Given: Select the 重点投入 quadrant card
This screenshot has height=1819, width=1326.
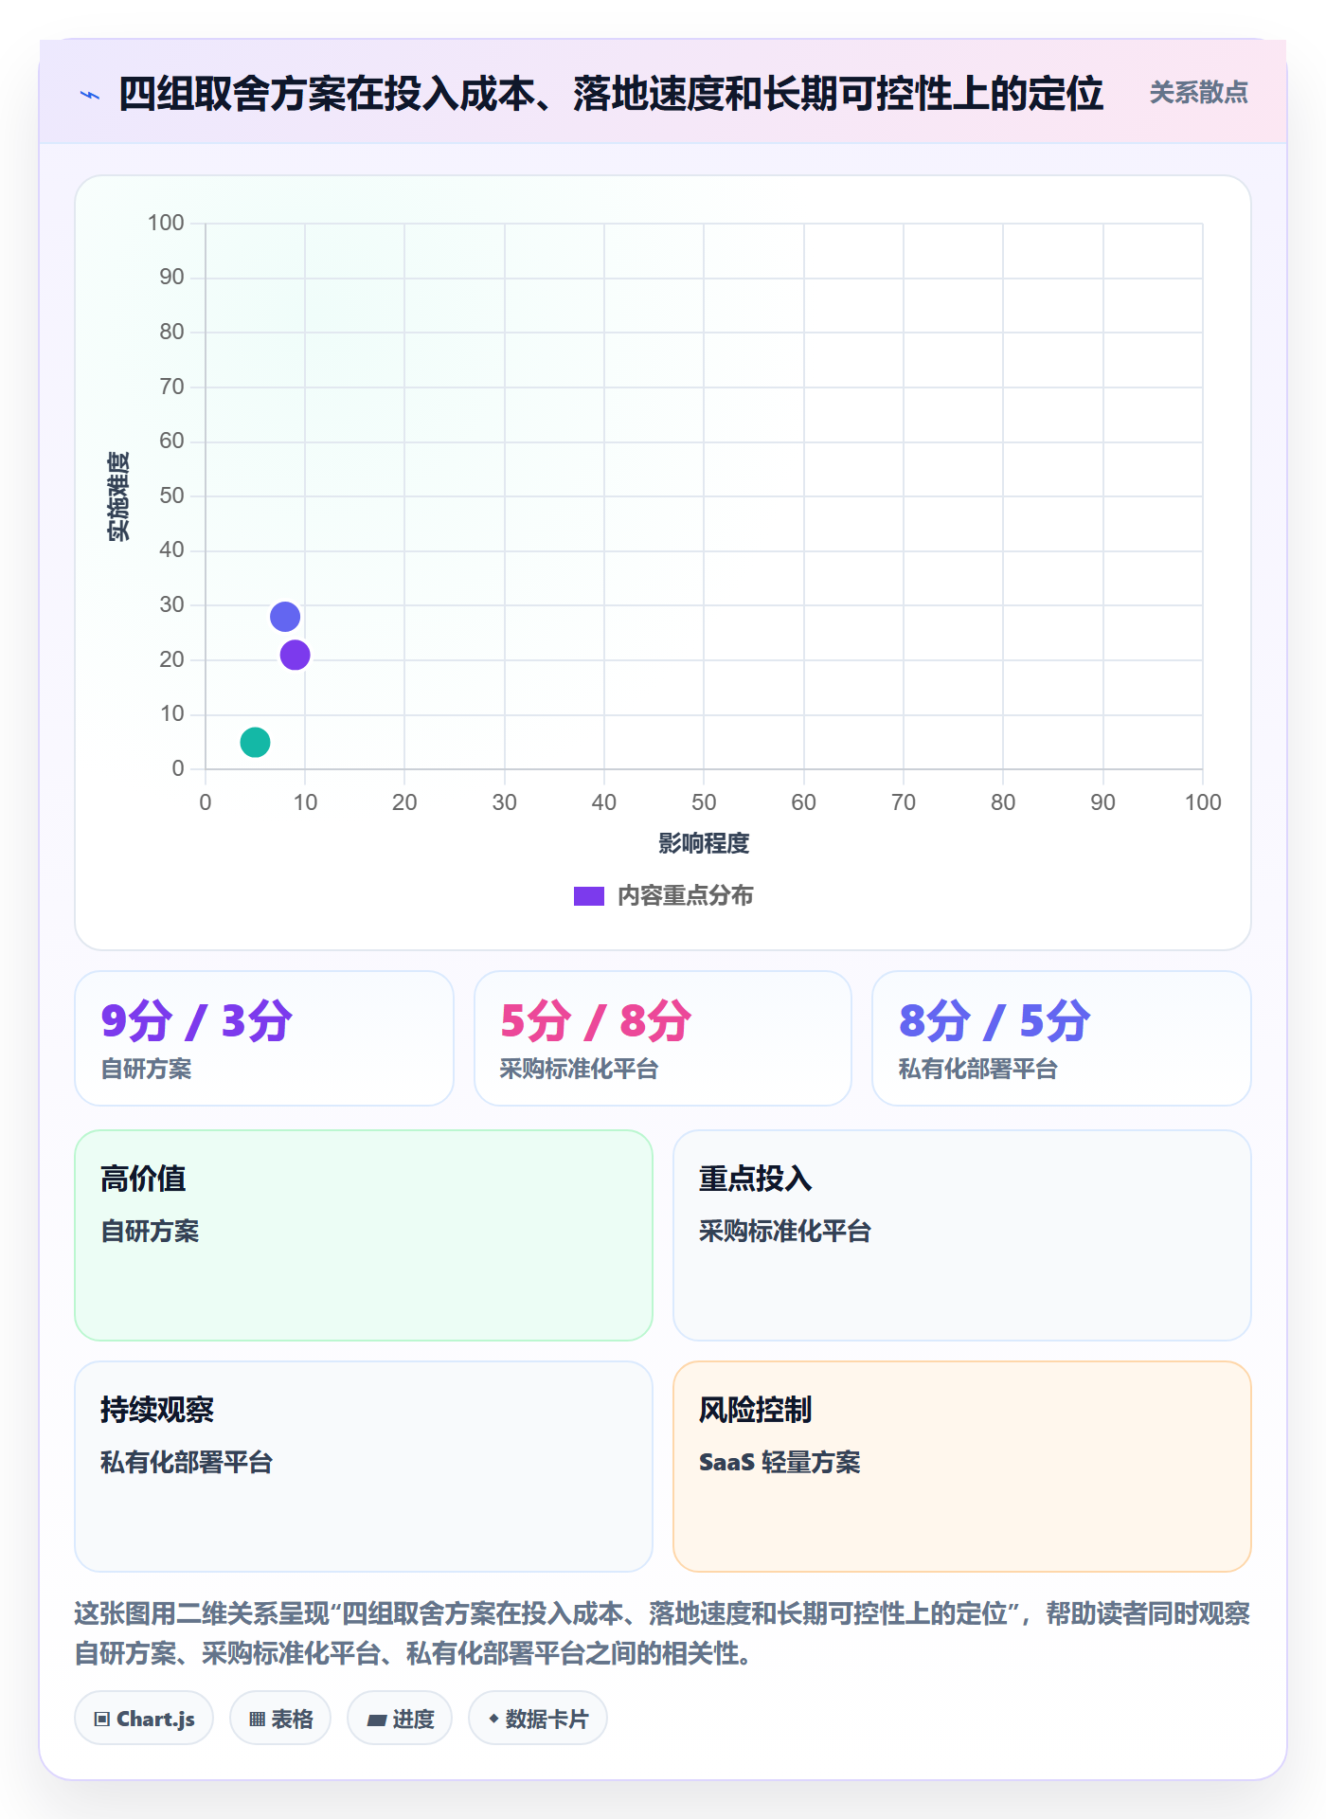Looking at the screenshot, I should point(962,1235).
